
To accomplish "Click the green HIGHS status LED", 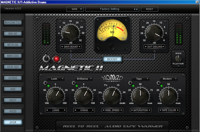I will click(x=77, y=86).
